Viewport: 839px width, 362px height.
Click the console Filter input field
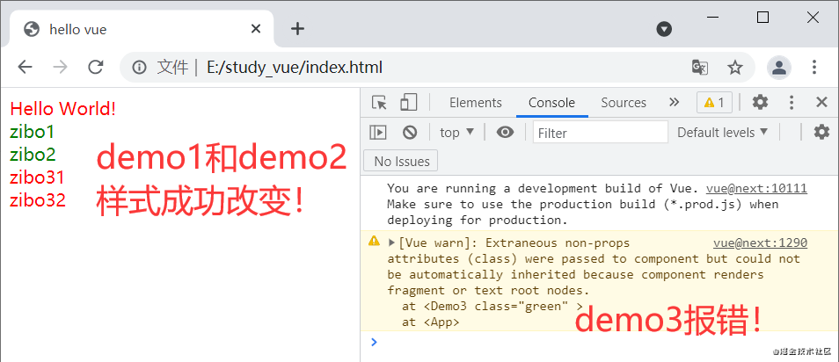tap(601, 132)
